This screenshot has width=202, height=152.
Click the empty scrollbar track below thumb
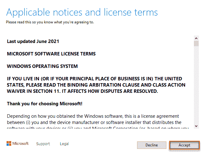(x=196, y=87)
